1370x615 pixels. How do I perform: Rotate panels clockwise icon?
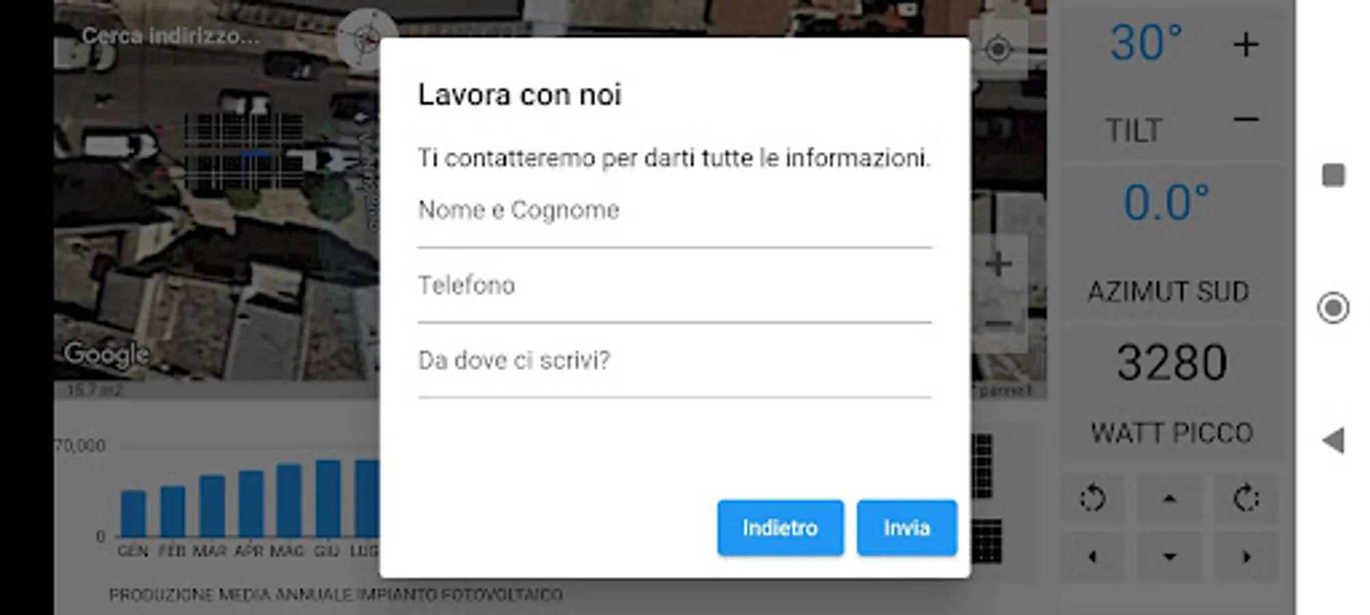(1246, 498)
